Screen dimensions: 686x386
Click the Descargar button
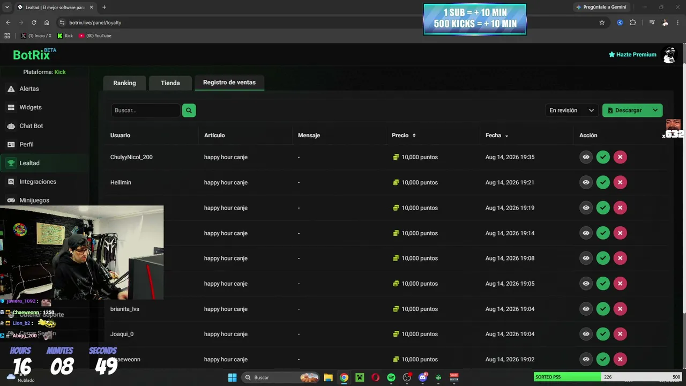coord(625,110)
